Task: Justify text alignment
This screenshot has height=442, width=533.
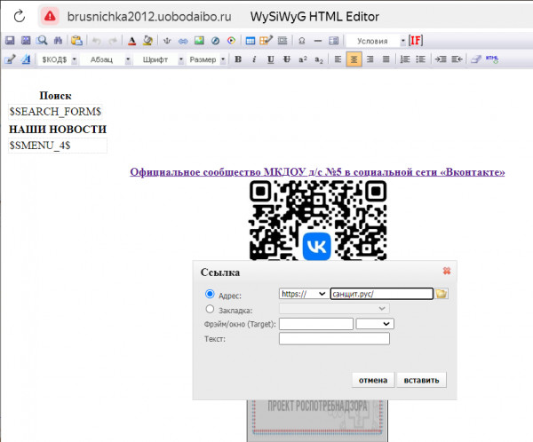Action: click(x=386, y=59)
